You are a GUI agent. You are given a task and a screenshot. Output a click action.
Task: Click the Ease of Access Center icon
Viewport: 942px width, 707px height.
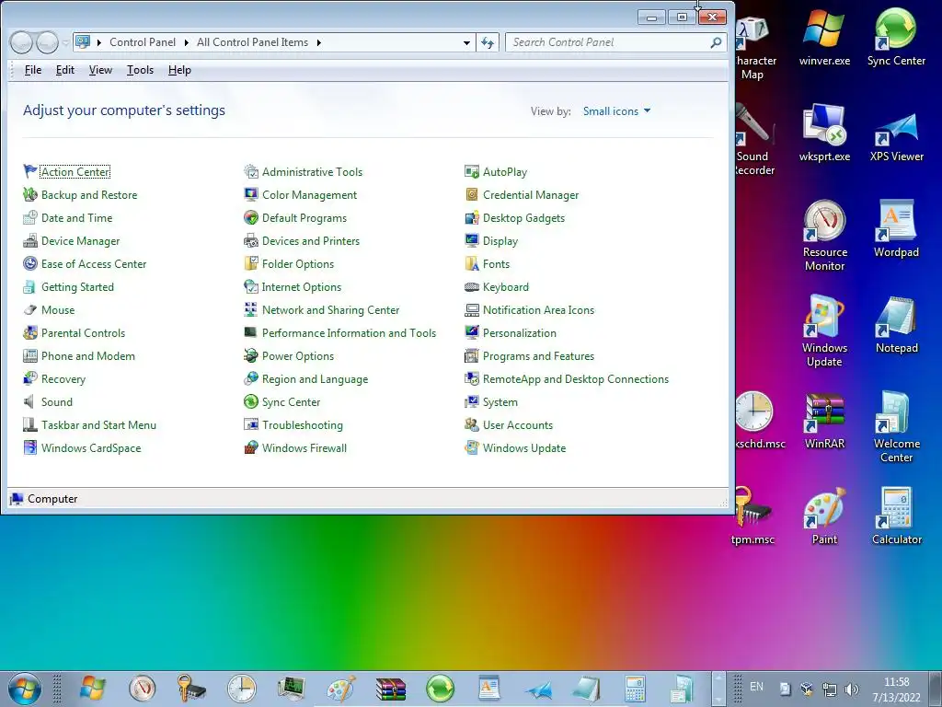point(30,264)
